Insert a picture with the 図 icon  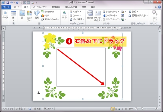(x=22, y=15)
